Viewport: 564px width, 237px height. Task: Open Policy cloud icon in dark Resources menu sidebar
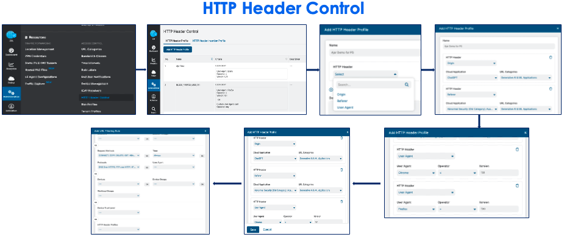(11, 78)
